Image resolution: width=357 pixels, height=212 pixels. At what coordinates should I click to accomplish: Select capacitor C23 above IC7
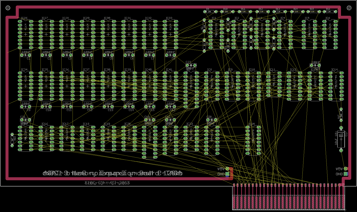point(191,65)
